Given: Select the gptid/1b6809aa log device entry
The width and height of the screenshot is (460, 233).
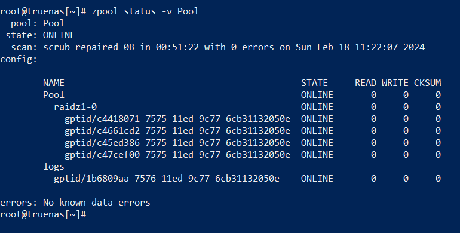Looking at the screenshot, I should point(166,179).
